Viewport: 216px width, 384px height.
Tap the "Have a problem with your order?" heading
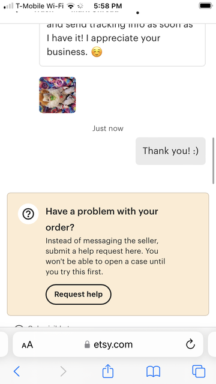pyautogui.click(x=102, y=219)
